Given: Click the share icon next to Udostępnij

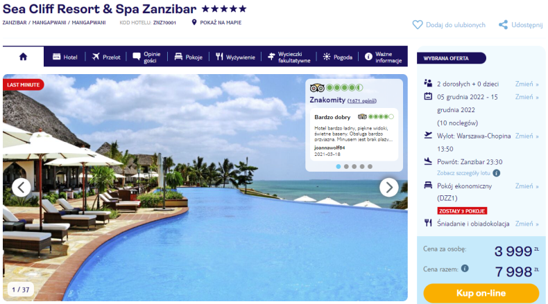Looking at the screenshot, I should [x=503, y=25].
